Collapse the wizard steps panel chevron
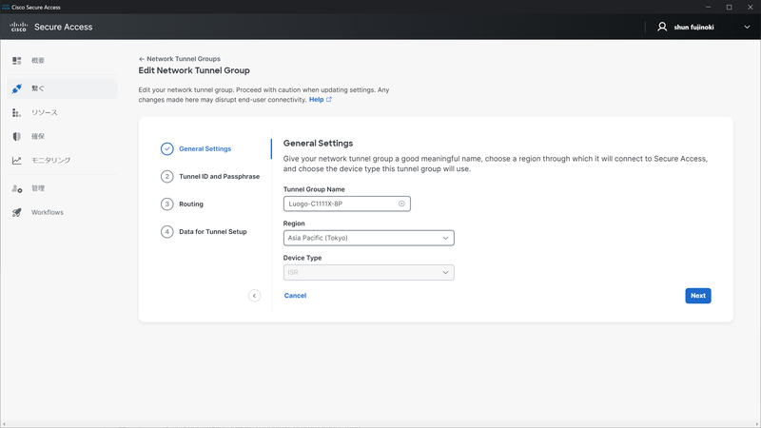This screenshot has width=761, height=428. click(x=254, y=296)
